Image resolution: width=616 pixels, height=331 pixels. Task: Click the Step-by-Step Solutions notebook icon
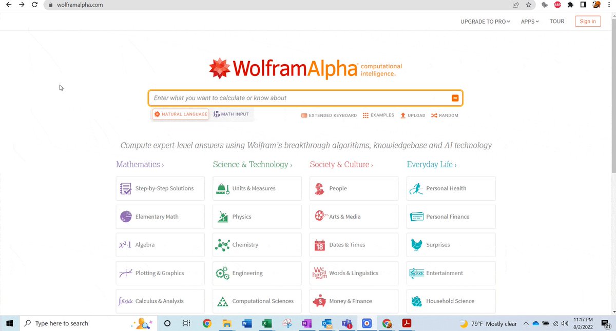125,188
